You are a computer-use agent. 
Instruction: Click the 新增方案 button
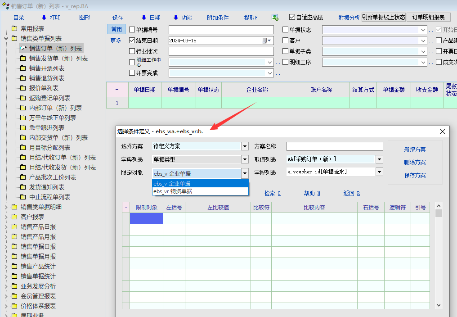[415, 149]
